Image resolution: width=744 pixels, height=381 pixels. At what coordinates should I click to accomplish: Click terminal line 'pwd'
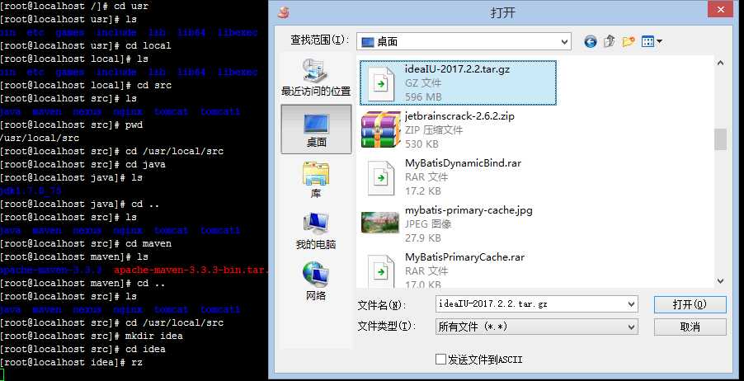tap(71, 125)
